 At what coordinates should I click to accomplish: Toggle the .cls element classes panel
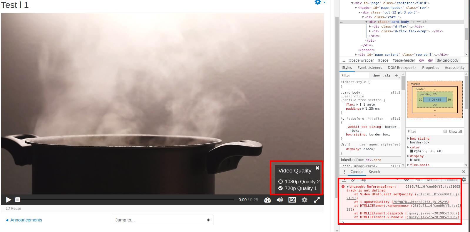point(387,76)
